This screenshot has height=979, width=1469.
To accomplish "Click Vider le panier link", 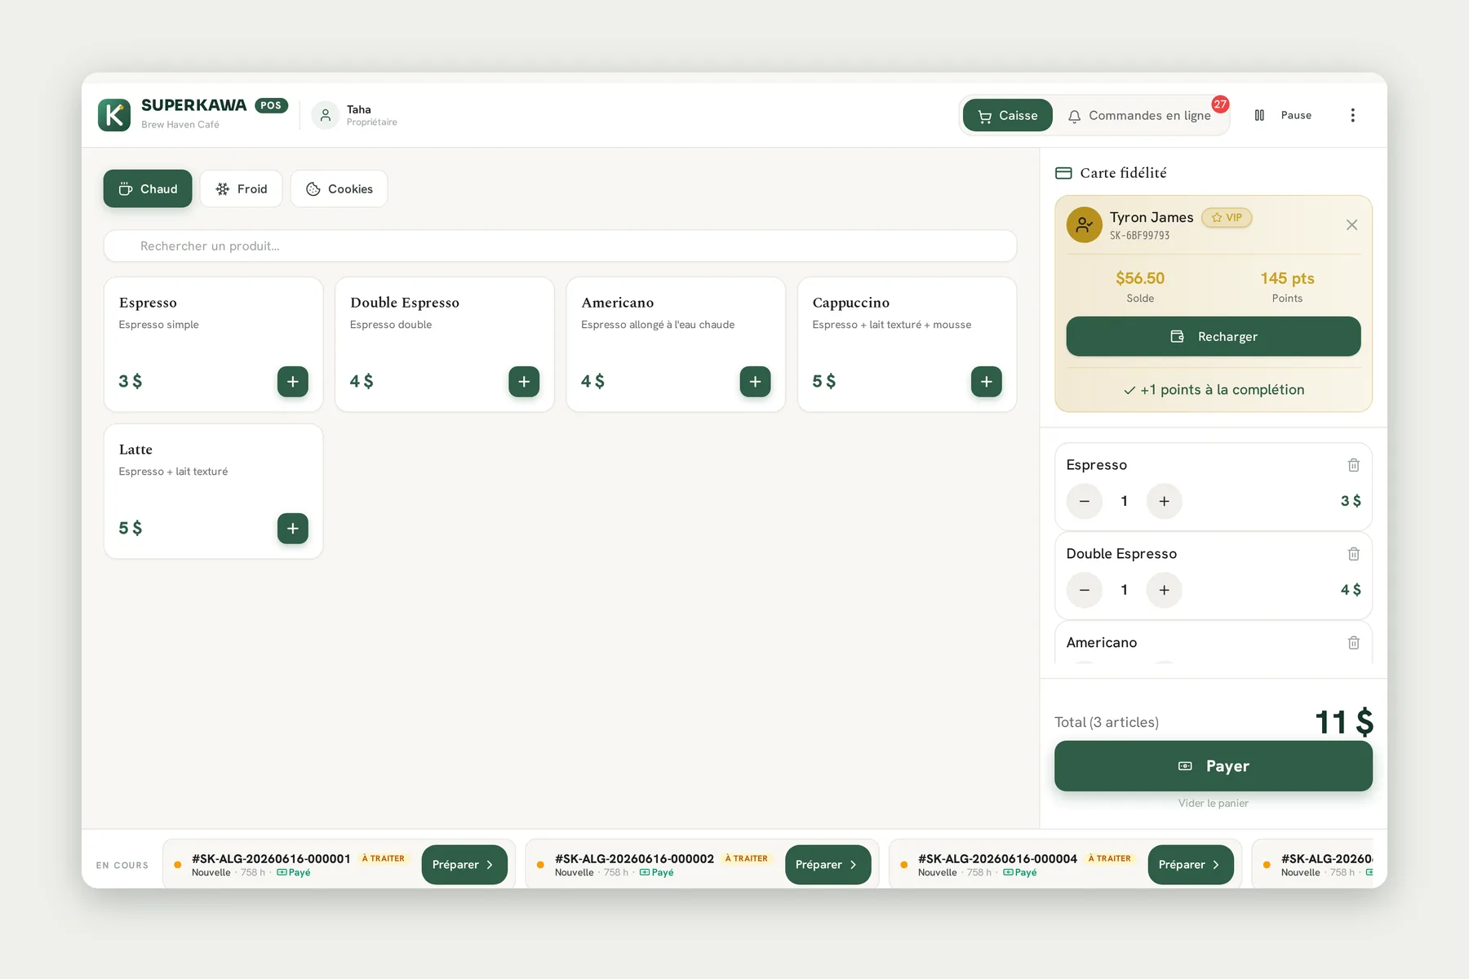I will (1214, 804).
